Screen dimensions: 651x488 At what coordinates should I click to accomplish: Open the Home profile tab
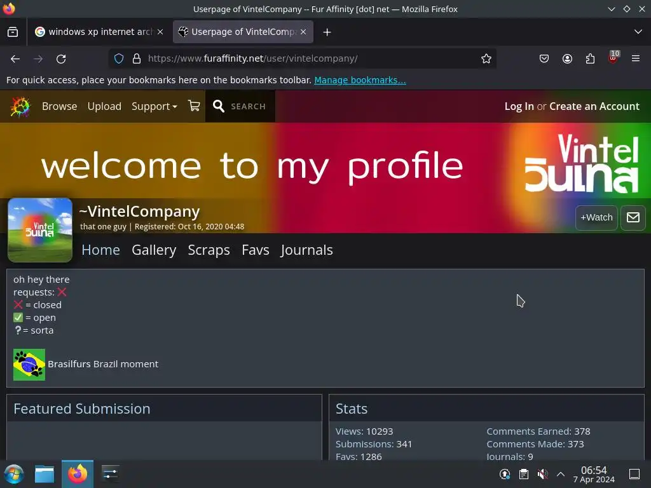[101, 250]
